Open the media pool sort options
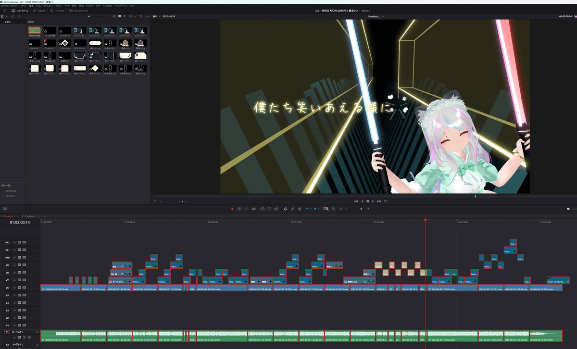 pyautogui.click(x=140, y=16)
